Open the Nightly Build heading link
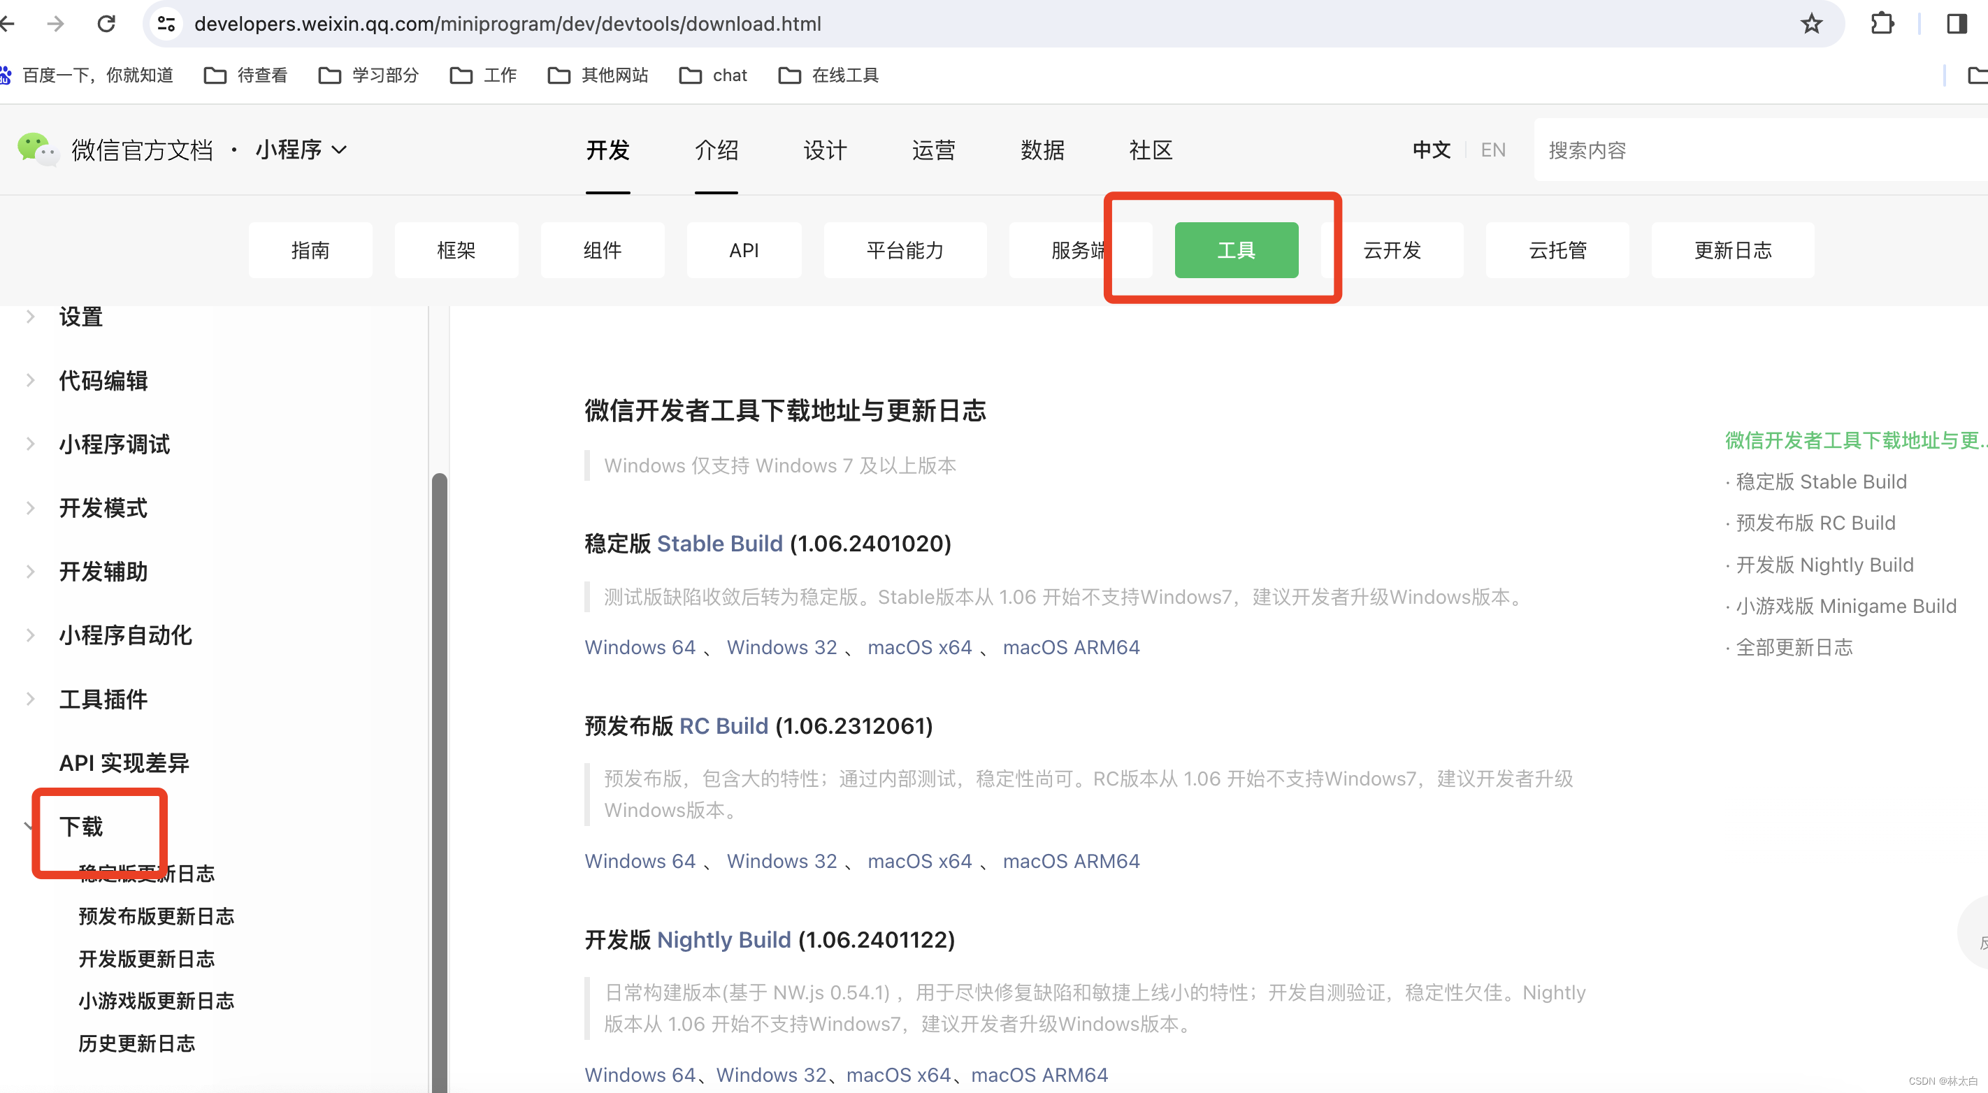 coord(724,939)
